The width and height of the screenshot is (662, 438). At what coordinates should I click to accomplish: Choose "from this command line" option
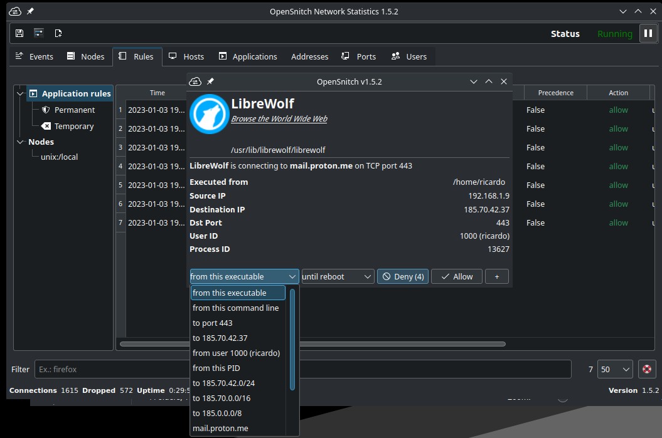tap(238, 308)
